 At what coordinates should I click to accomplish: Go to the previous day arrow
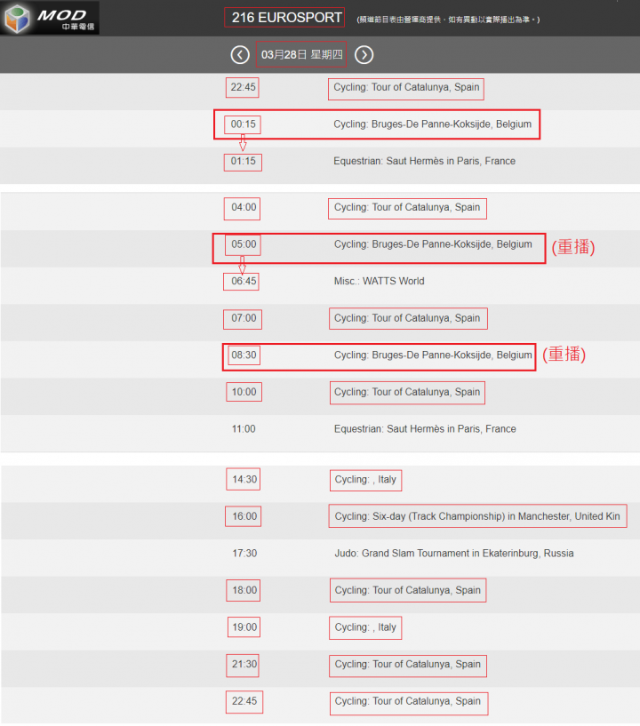tap(240, 55)
